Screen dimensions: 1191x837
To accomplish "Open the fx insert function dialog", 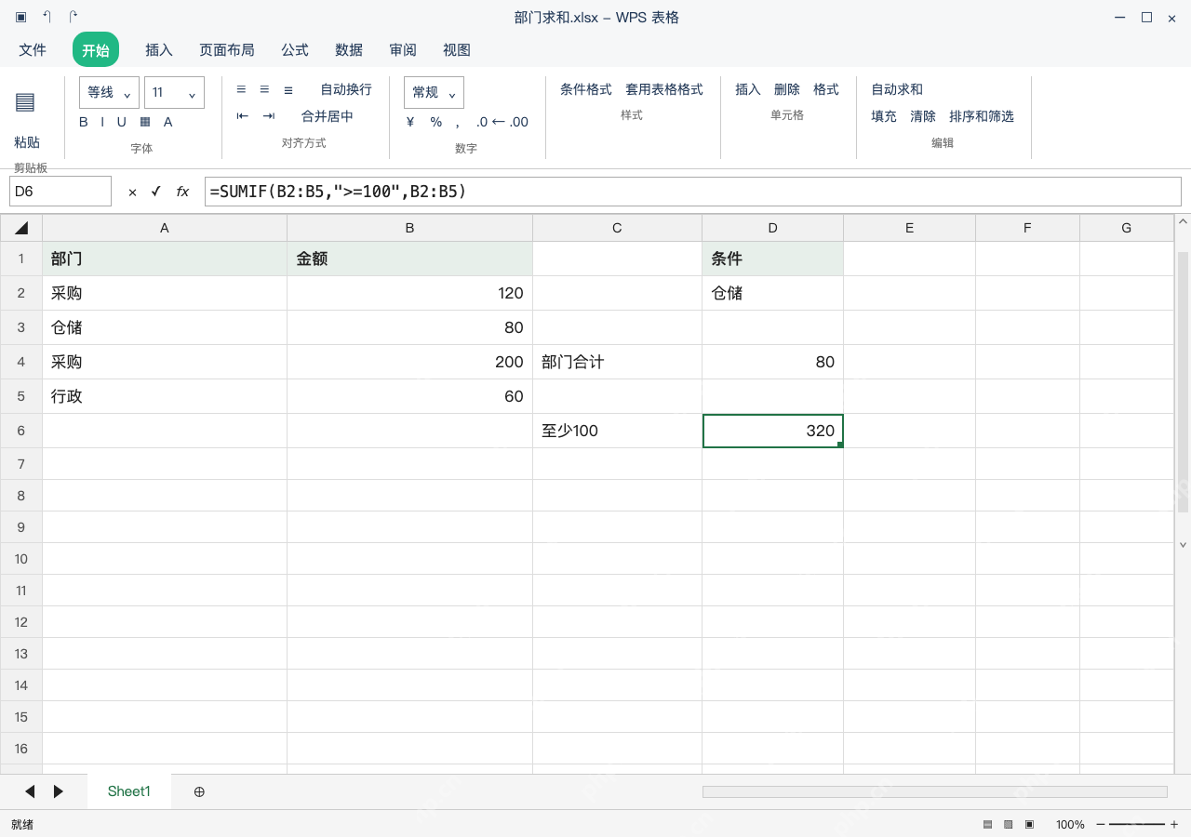I will coord(182,192).
